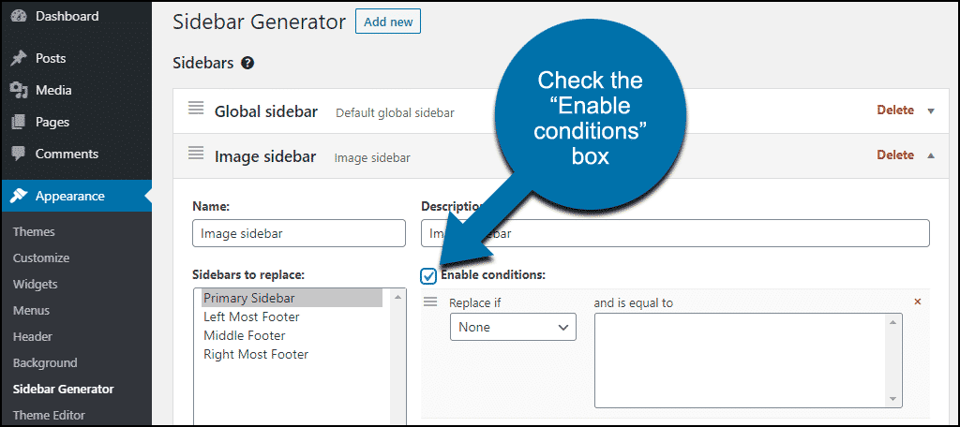This screenshot has width=960, height=427.
Task: Collapse the Image sidebar panel arrow
Action: (x=931, y=155)
